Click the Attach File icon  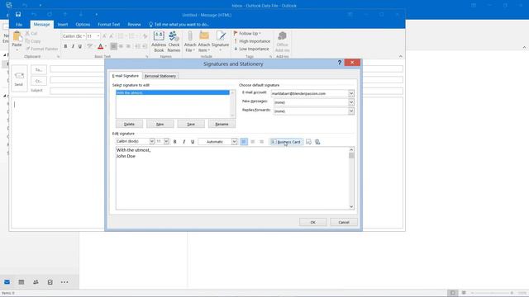coord(190,41)
